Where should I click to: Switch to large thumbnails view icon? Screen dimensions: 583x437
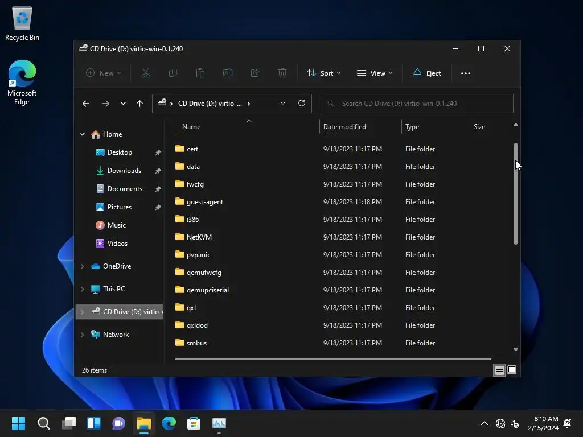(x=512, y=370)
